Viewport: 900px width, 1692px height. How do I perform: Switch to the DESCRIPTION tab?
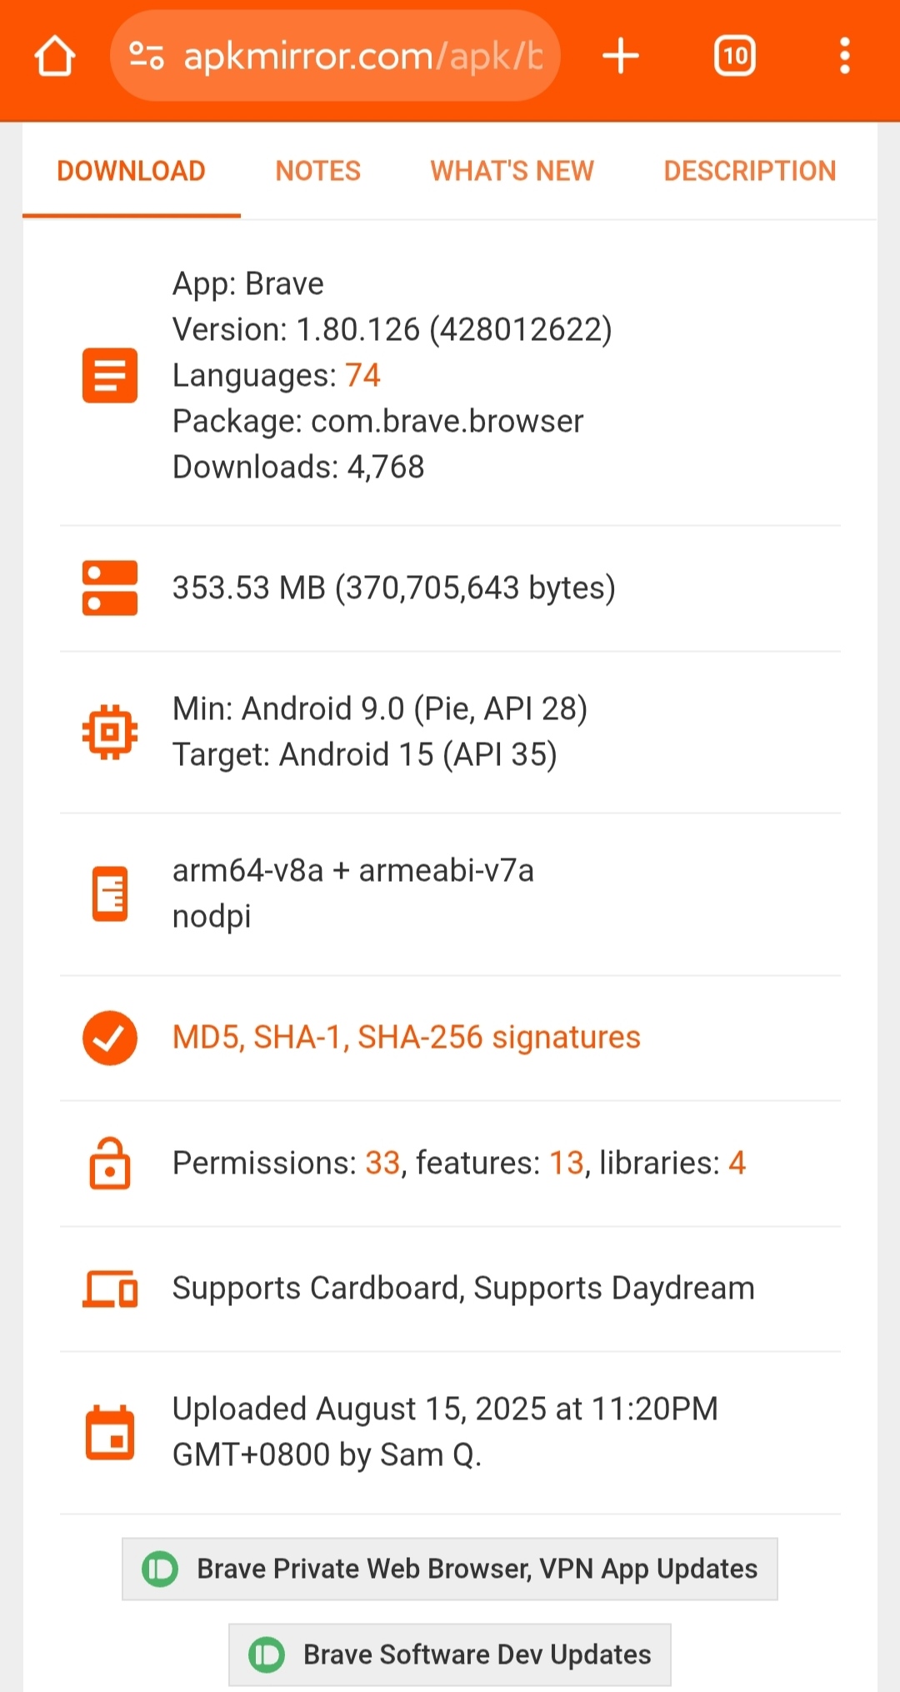749,171
